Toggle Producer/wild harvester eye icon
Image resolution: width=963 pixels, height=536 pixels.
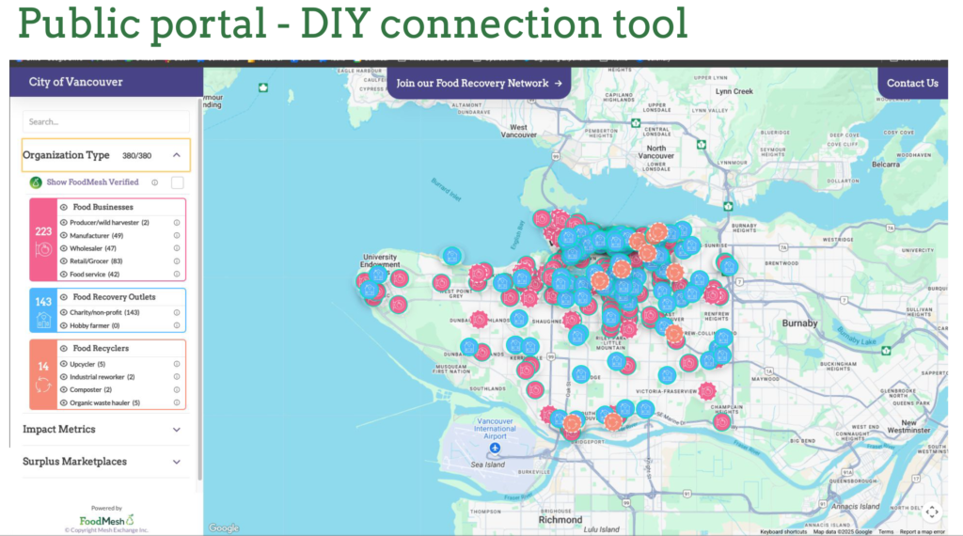point(64,223)
